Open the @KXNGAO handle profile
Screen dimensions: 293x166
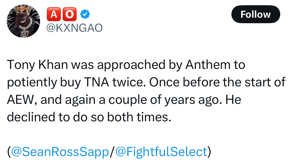(74, 28)
